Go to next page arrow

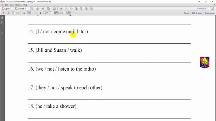point(8,13)
